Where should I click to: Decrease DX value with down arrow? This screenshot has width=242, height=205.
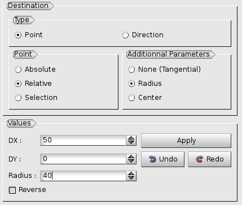(x=131, y=143)
